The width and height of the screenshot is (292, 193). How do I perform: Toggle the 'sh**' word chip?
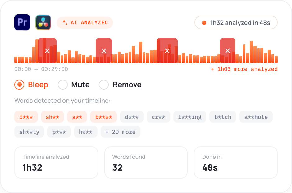pos(52,117)
